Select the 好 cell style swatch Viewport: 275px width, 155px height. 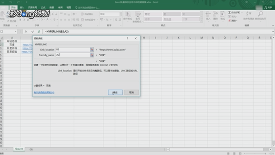[x=191, y=14]
